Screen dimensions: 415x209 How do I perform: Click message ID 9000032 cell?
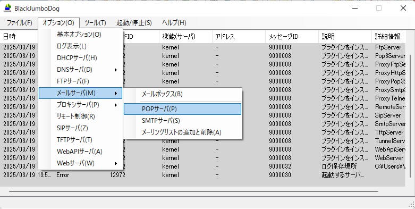pos(280,166)
